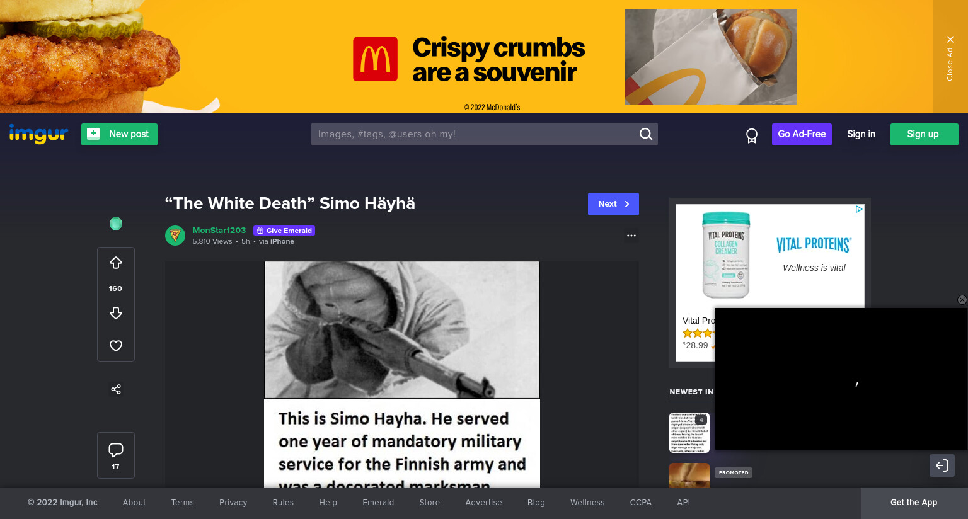The image size is (968, 519).
Task: Open MonStar1203 user profile link
Action: (x=219, y=230)
